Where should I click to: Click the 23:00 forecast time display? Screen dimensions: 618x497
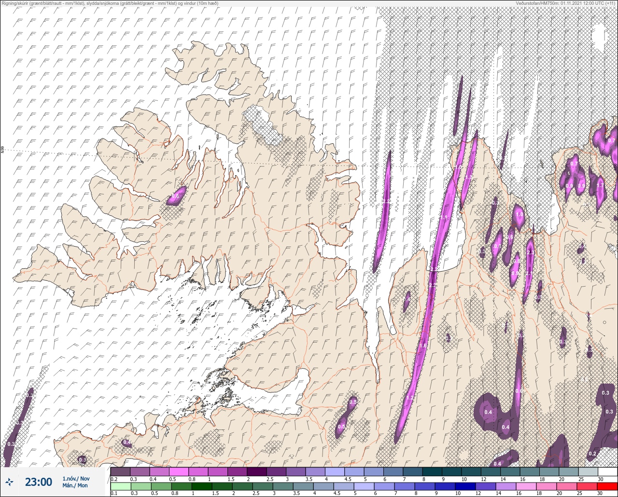click(x=38, y=482)
